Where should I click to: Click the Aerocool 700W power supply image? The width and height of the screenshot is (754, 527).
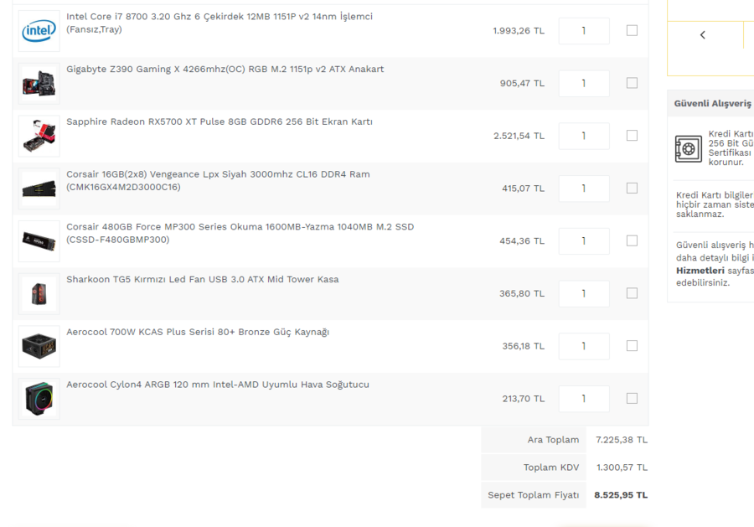[39, 346]
